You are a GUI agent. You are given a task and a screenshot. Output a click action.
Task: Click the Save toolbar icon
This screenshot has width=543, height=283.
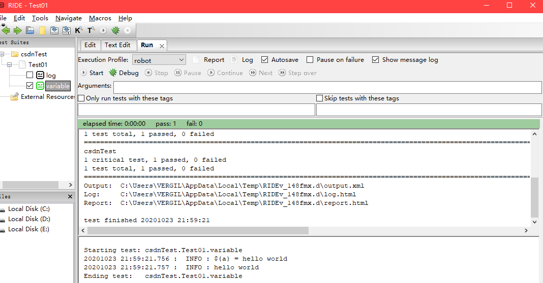(54, 30)
